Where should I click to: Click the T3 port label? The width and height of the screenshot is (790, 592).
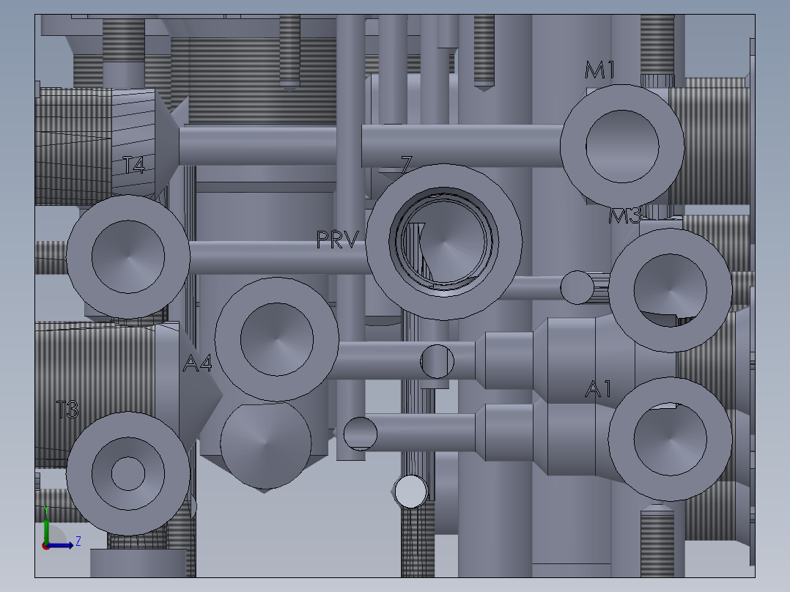coord(67,410)
